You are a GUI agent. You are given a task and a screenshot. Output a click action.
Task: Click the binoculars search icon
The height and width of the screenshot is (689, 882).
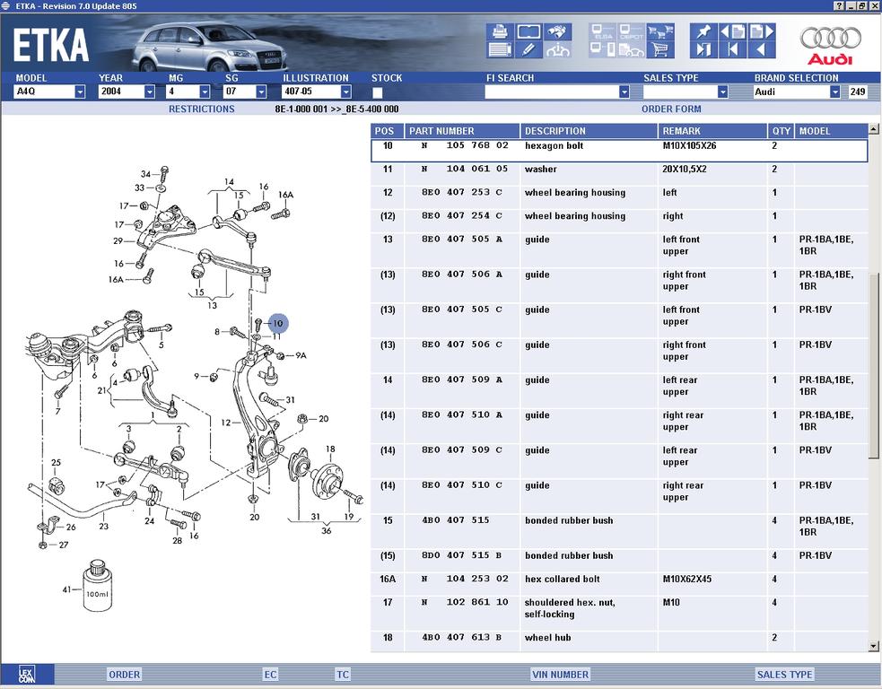coord(557,31)
